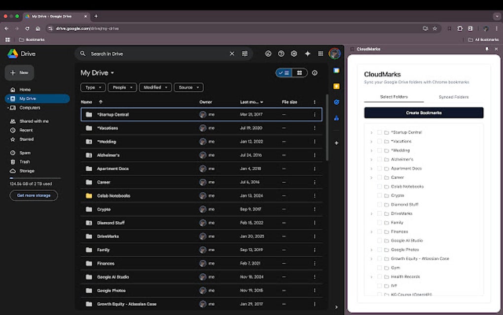Expand the *Vacations folder tree in CloudMarks
Viewport: 503px width, 315px height.
pos(371,141)
